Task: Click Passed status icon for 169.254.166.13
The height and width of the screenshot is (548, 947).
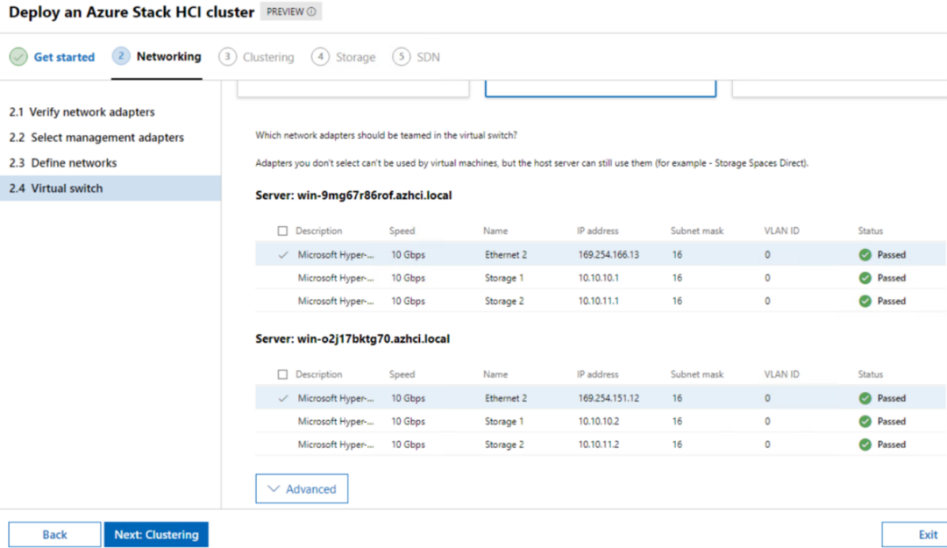Action: (x=865, y=255)
